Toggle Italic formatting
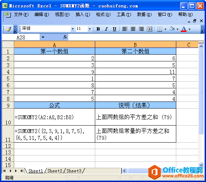This screenshot has width=206, height=182. point(106,29)
